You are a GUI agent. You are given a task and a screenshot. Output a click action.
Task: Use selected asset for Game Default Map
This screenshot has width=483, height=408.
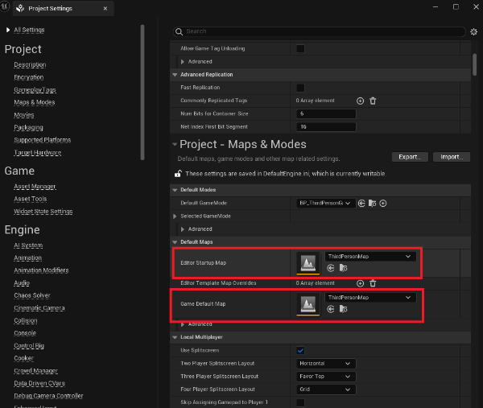(331, 309)
